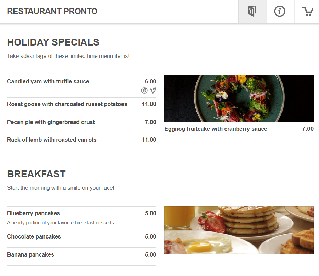Click the 7.00 price of Eggnog fruitcake

(x=308, y=129)
